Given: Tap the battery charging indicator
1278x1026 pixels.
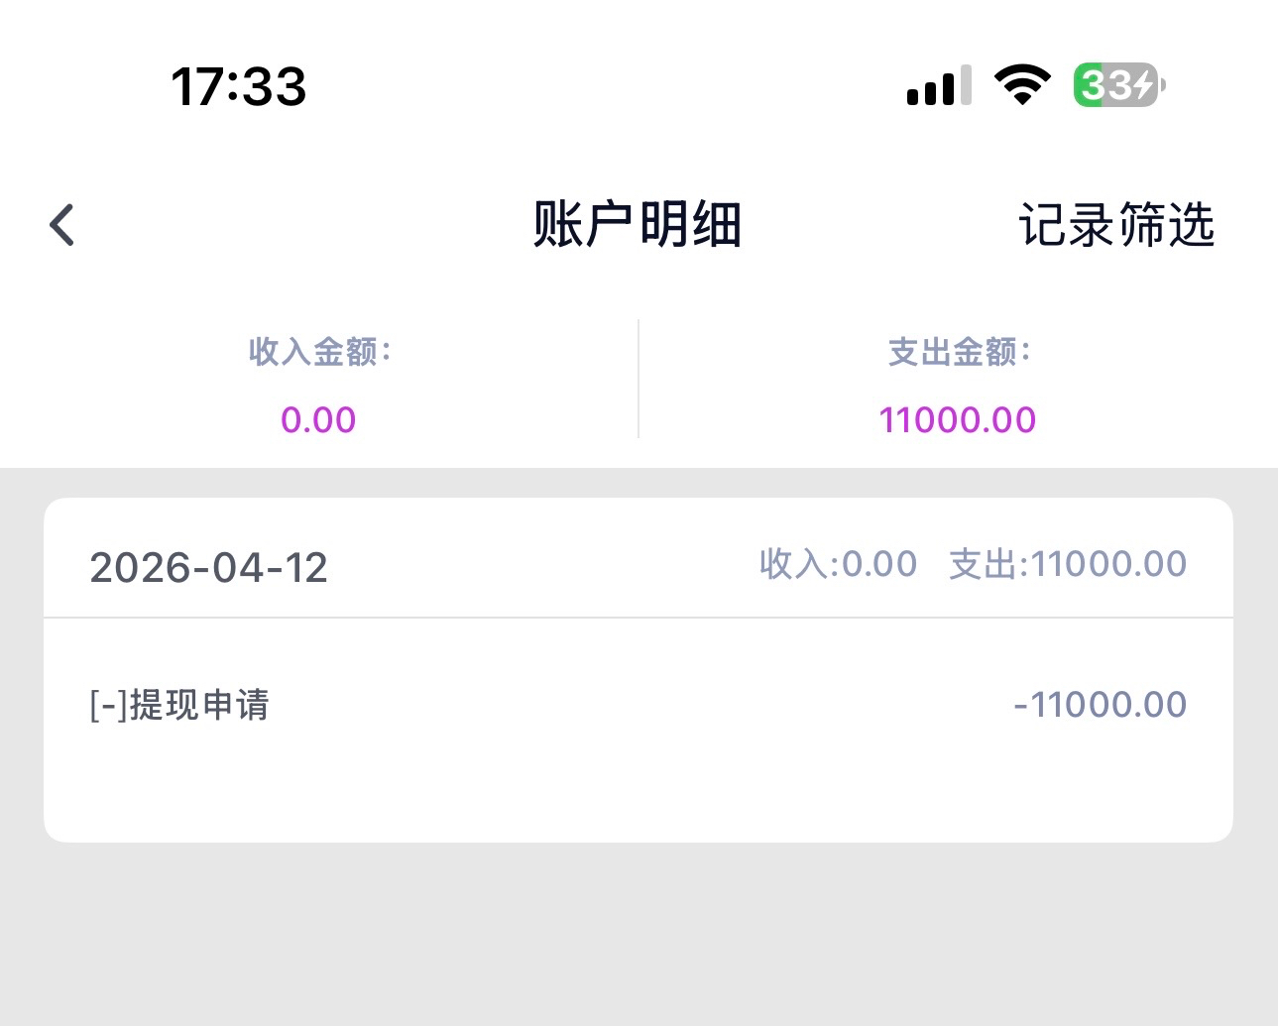Looking at the screenshot, I should (1118, 85).
